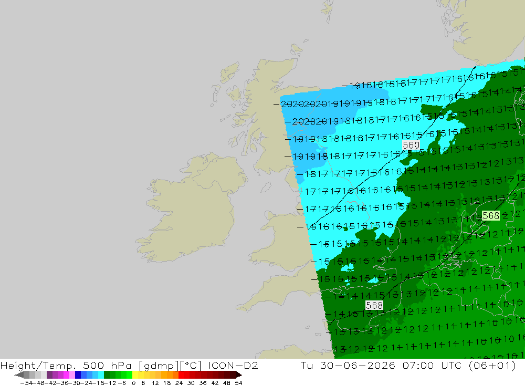525x385 pixels.
Task: Click the dark red right arrow of the color scale
Action: 238,374
